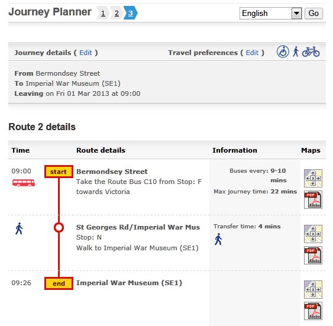Go to Journey Planner step 2
This screenshot has width=333, height=326.
coord(117,14)
